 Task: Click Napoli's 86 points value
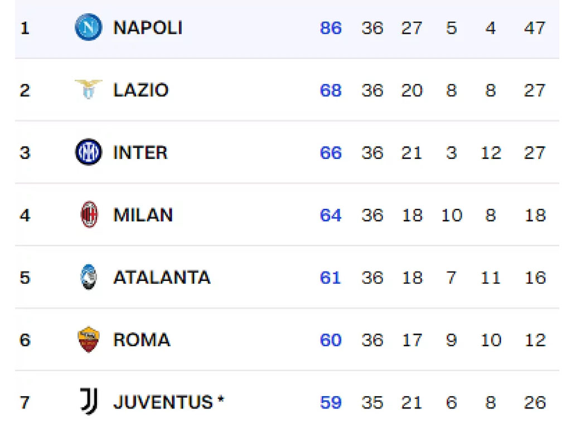(x=331, y=28)
